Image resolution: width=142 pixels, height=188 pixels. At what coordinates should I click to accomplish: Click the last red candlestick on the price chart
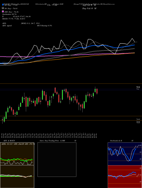coord(97,91)
